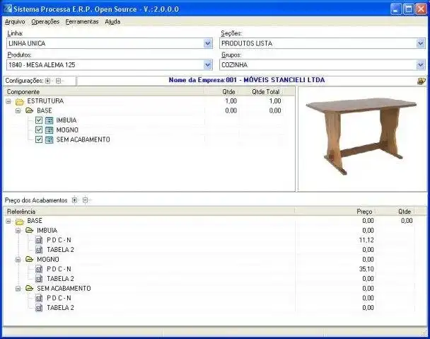Click the P D C - N icon under MOGNO
This screenshot has width=430, height=339.
coord(39,269)
